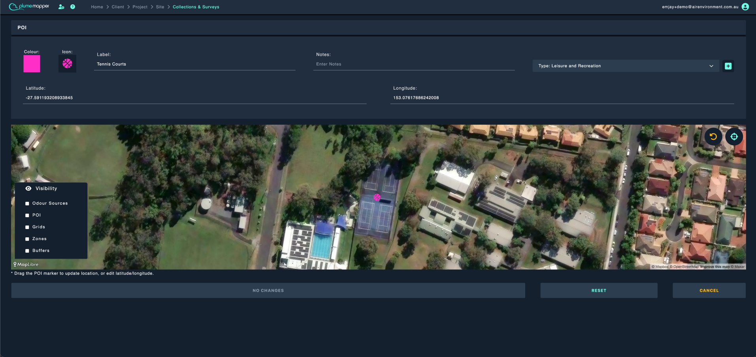Enable the POI visibility checkbox
Screen dimensions: 756x357
point(27,215)
